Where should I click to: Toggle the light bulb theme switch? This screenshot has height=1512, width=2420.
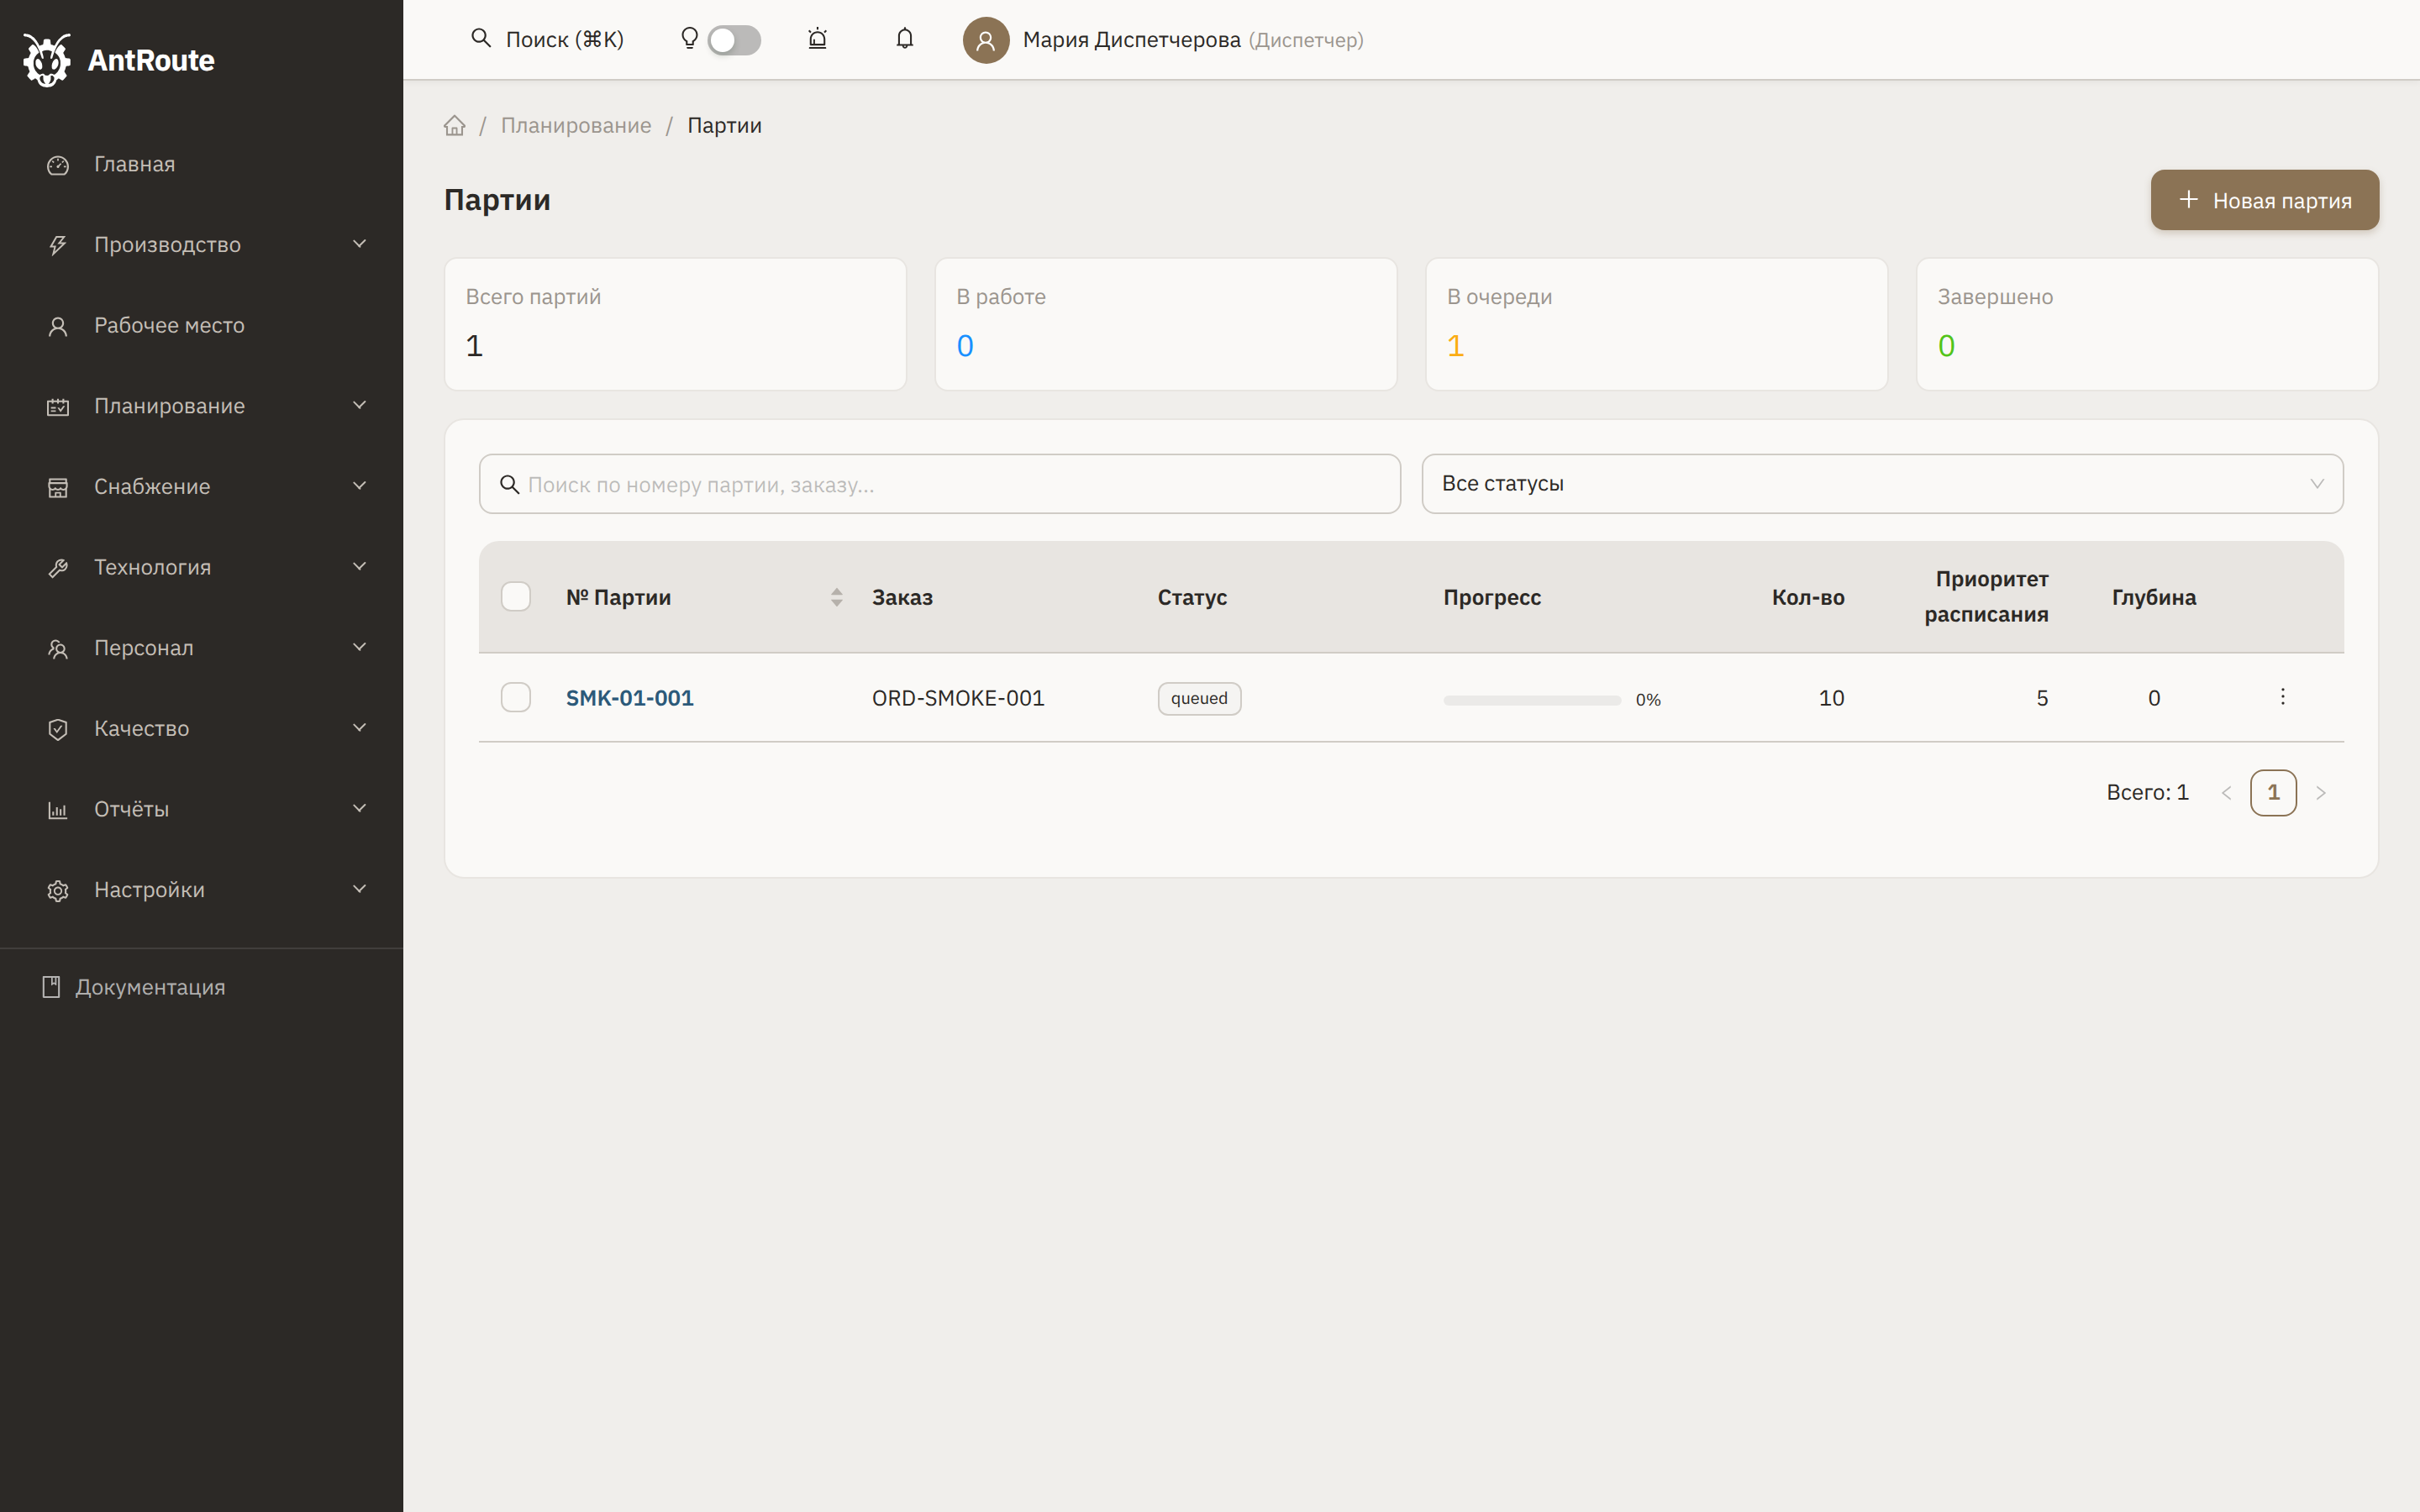click(734, 40)
